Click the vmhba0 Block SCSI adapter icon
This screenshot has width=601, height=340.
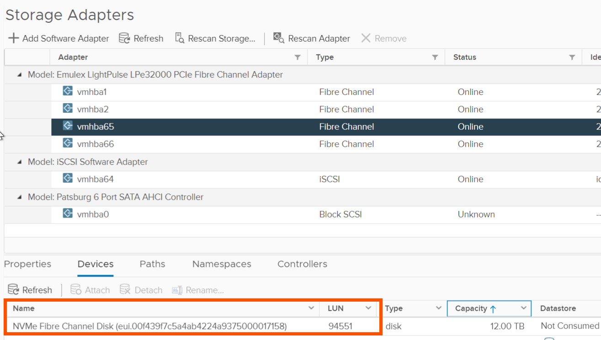click(x=67, y=214)
